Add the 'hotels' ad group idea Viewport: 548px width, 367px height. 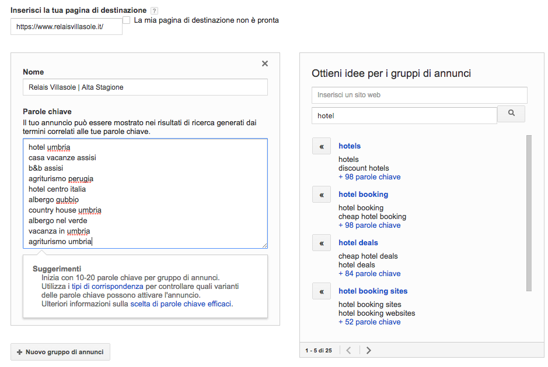pyautogui.click(x=321, y=146)
